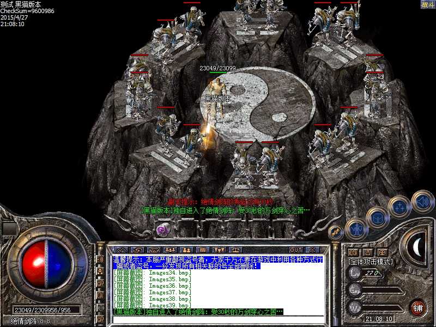Toggle the sound-waves chat channel icon
This screenshot has width=436, height=327.
[x=100, y=259]
